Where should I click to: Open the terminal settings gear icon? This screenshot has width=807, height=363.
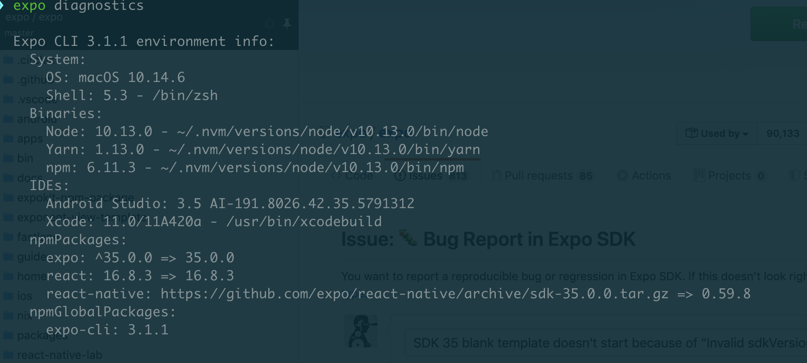270,23
